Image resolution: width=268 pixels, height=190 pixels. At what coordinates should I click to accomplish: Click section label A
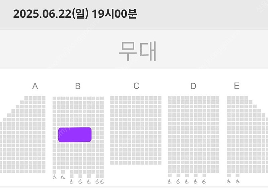click(x=35, y=86)
